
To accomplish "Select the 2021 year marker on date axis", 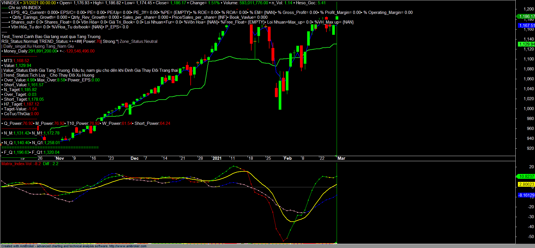I will click(x=217, y=158).
